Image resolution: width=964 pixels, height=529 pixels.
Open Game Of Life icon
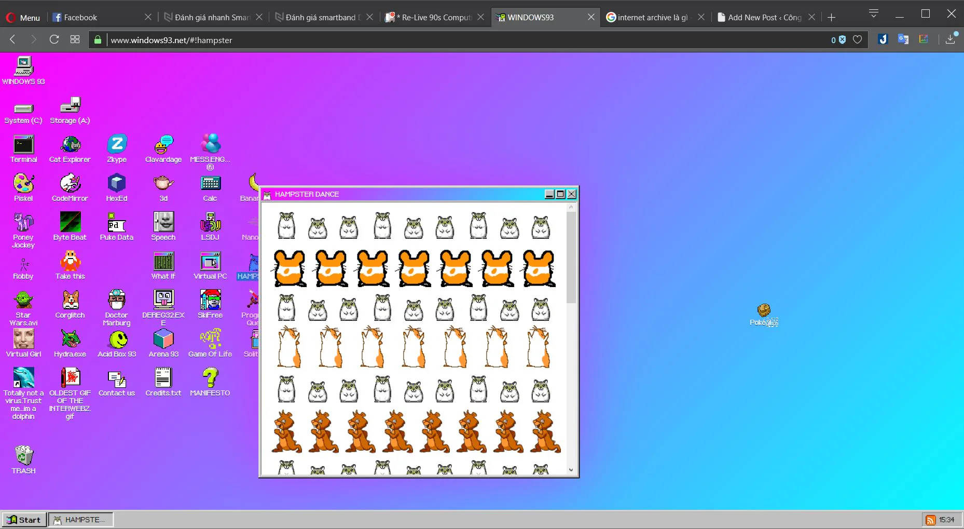210,344
